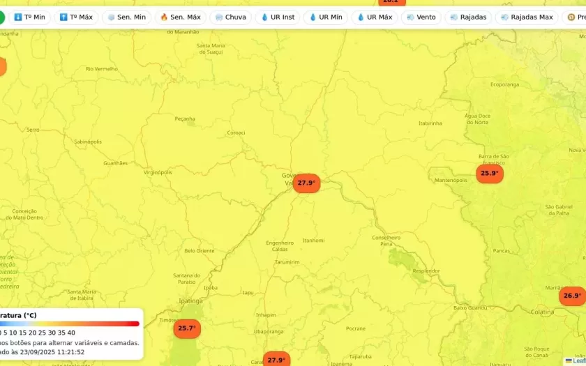Open the 27.9° marker near Governador Valadares
The width and height of the screenshot is (586, 366).
click(306, 183)
